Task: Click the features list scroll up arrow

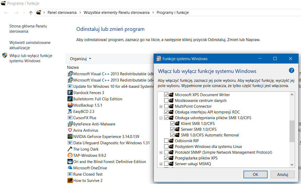Action: coord(292,95)
